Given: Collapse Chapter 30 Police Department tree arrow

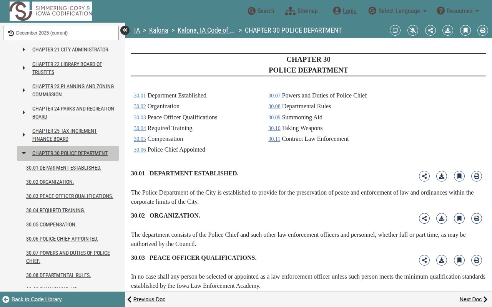Looking at the screenshot, I should (x=24, y=153).
